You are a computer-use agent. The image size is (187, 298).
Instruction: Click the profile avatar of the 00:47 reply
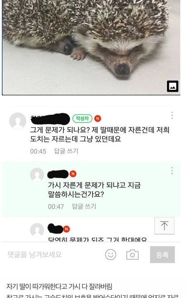point(37,175)
